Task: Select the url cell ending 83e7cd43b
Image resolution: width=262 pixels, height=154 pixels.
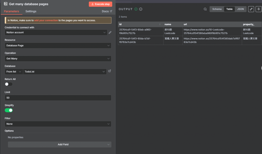Action: tap(212, 40)
